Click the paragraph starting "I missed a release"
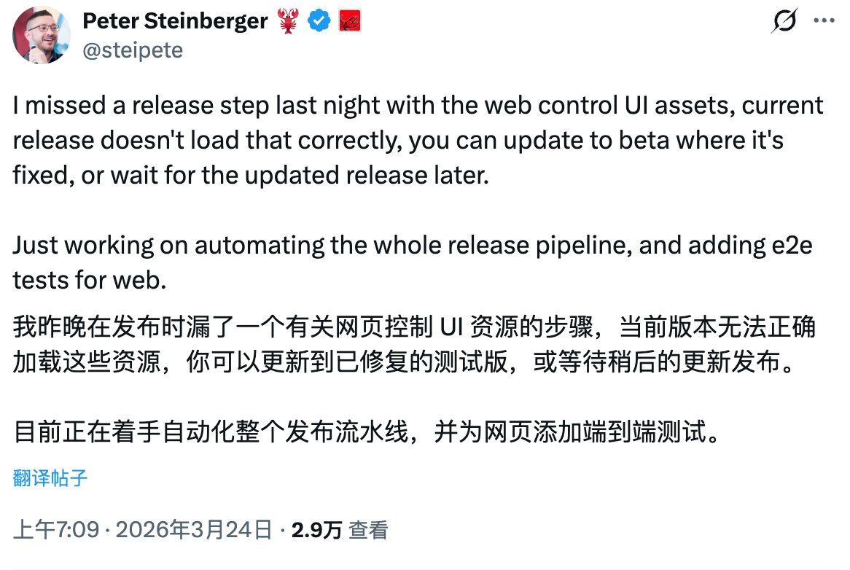850x570 pixels. point(416,140)
